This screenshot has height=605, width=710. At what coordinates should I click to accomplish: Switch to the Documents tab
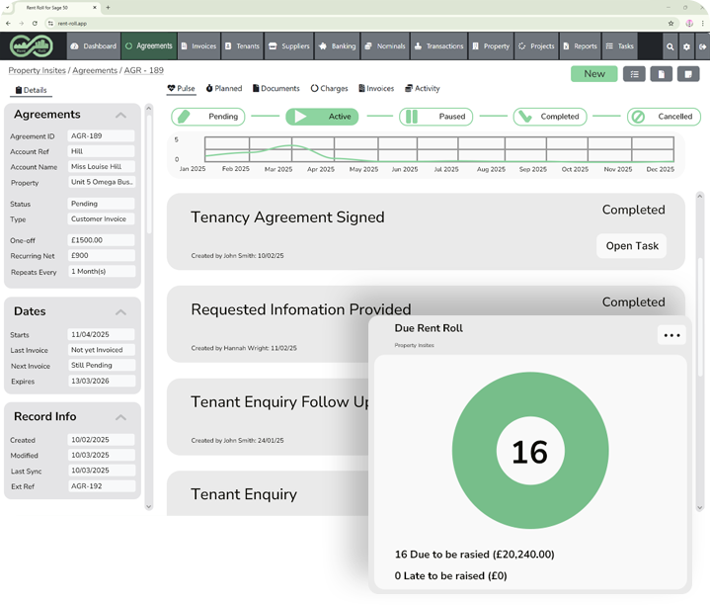[276, 88]
